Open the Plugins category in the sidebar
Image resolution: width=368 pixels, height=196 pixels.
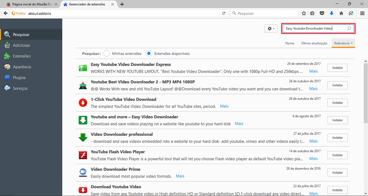click(x=31, y=78)
